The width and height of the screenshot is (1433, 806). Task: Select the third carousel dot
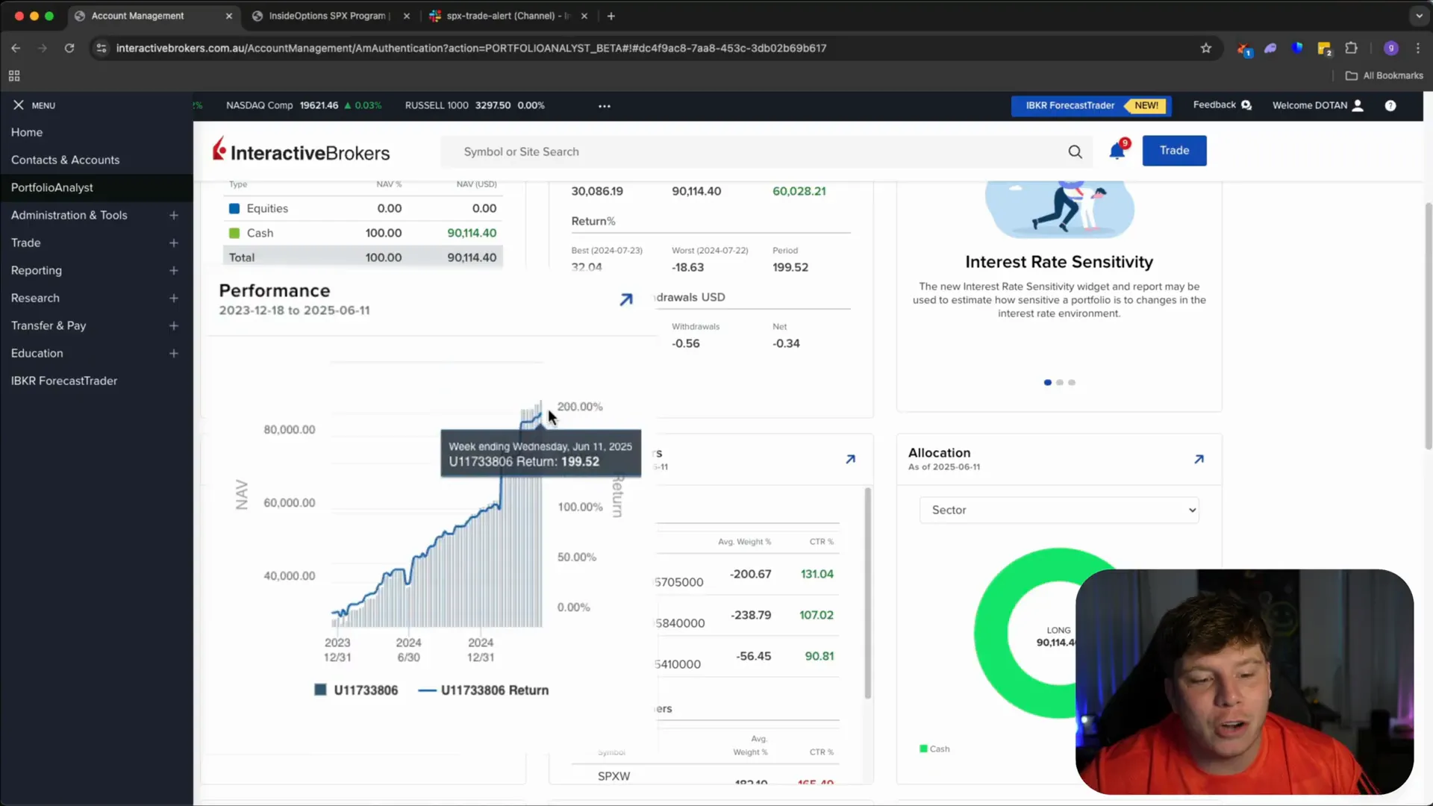[1072, 383]
